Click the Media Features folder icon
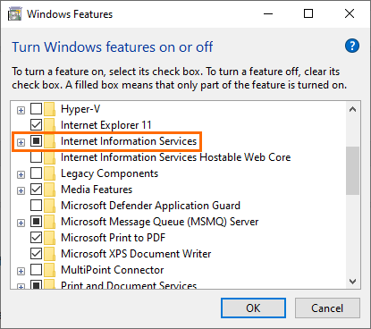This screenshot has width=371, height=329. pos(49,190)
